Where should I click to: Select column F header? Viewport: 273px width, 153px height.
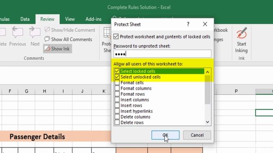[10, 91]
